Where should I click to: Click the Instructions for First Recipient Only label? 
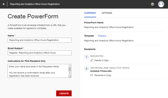[x=27, y=61]
